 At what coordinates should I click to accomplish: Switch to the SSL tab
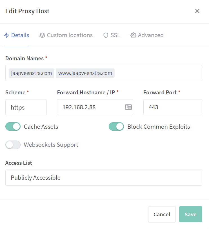(115, 35)
